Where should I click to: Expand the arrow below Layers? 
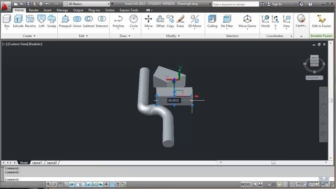[301, 36]
